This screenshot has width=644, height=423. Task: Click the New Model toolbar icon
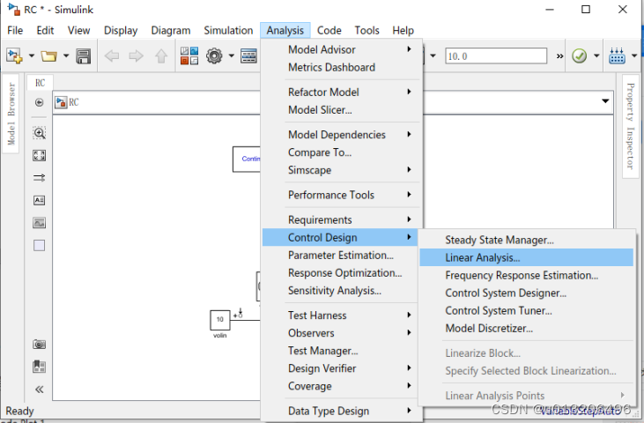pos(14,56)
